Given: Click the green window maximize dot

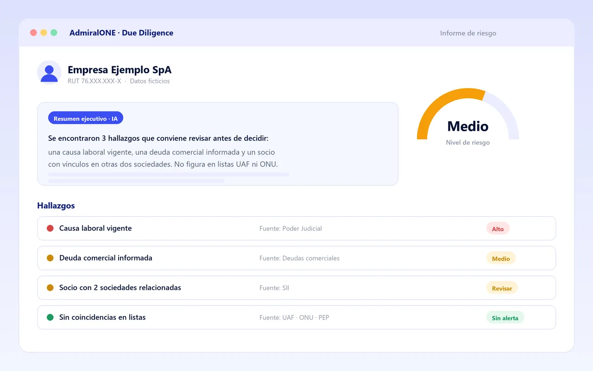Looking at the screenshot, I should tap(54, 32).
